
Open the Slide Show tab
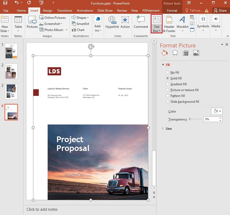(105, 10)
